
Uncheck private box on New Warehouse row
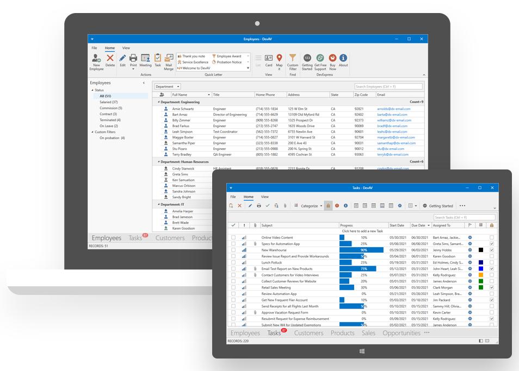pyautogui.click(x=492, y=250)
